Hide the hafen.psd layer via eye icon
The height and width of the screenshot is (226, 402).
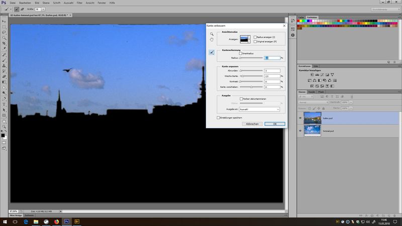click(300, 118)
